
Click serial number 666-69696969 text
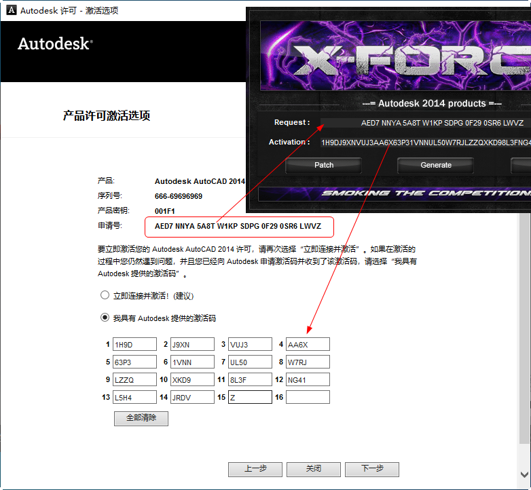pos(179,196)
